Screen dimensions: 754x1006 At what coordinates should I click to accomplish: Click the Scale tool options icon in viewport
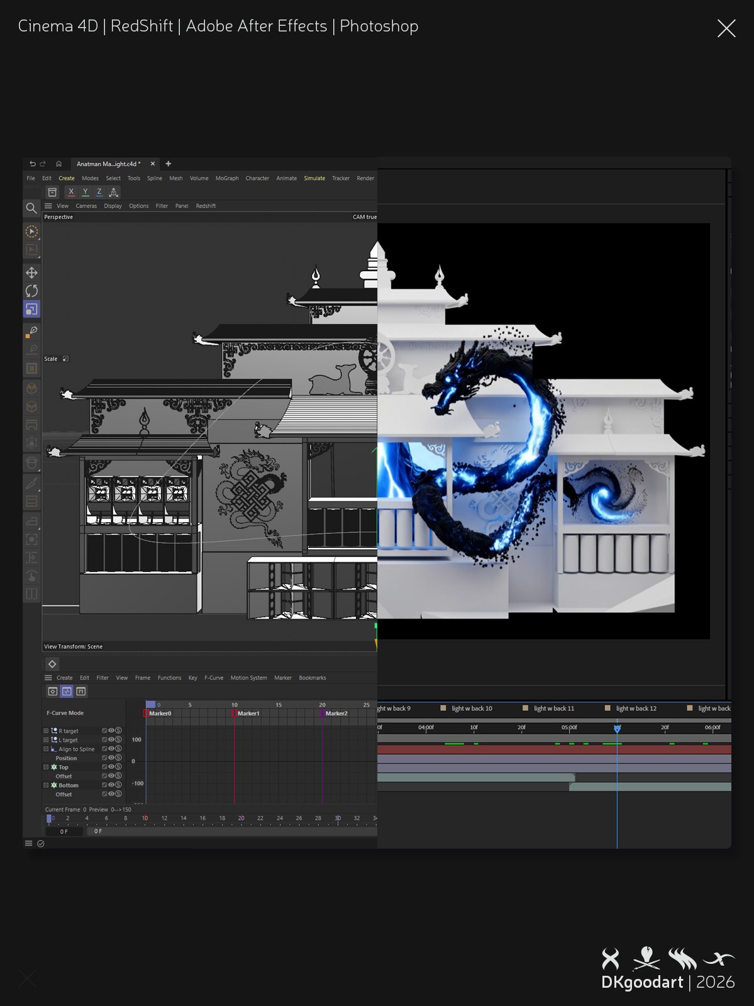click(65, 359)
